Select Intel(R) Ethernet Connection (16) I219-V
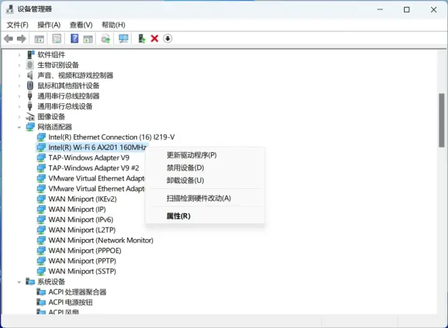The width and height of the screenshot is (448, 328). point(111,137)
